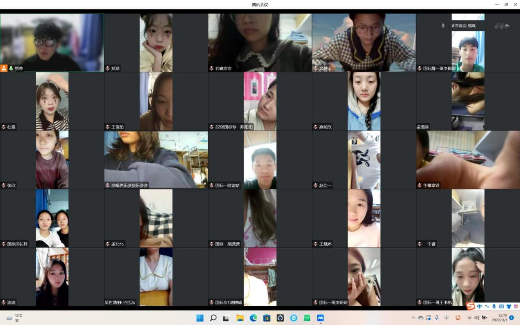Click the 正在讲话 speaking indicator label
The image size is (520, 325).
(463, 25)
